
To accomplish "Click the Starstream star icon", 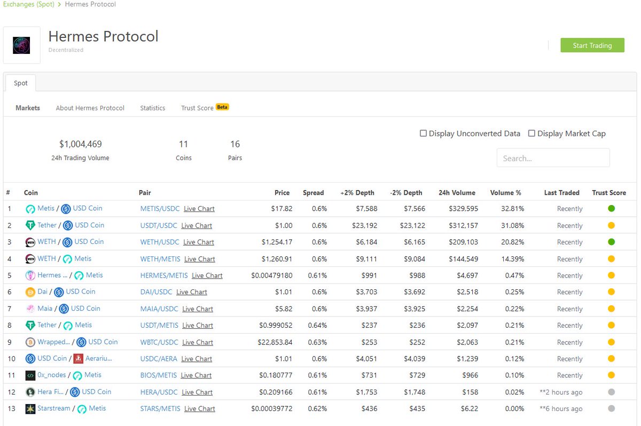I will (x=30, y=409).
